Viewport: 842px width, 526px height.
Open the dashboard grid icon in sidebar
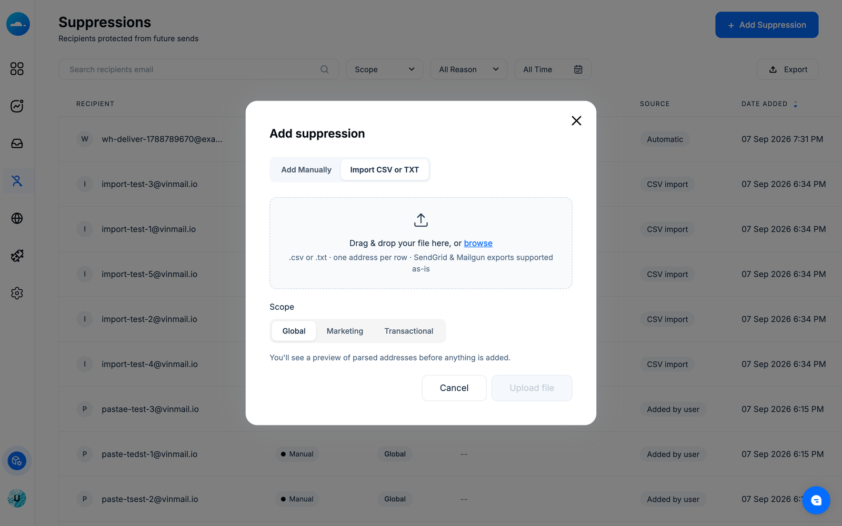click(17, 69)
